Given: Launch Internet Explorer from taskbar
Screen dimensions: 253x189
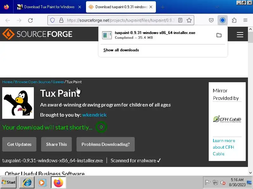Looking at the screenshot, I should [x=27, y=182].
